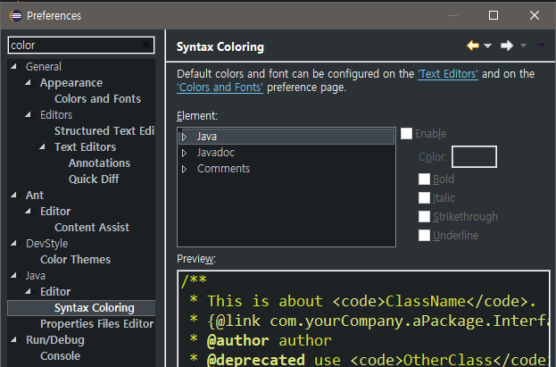Open back history dropdown arrow
The height and width of the screenshot is (367, 556).
pyautogui.click(x=488, y=46)
